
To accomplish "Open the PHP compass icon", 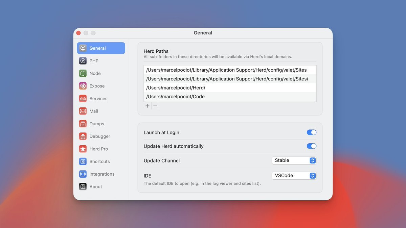I will pyautogui.click(x=83, y=61).
